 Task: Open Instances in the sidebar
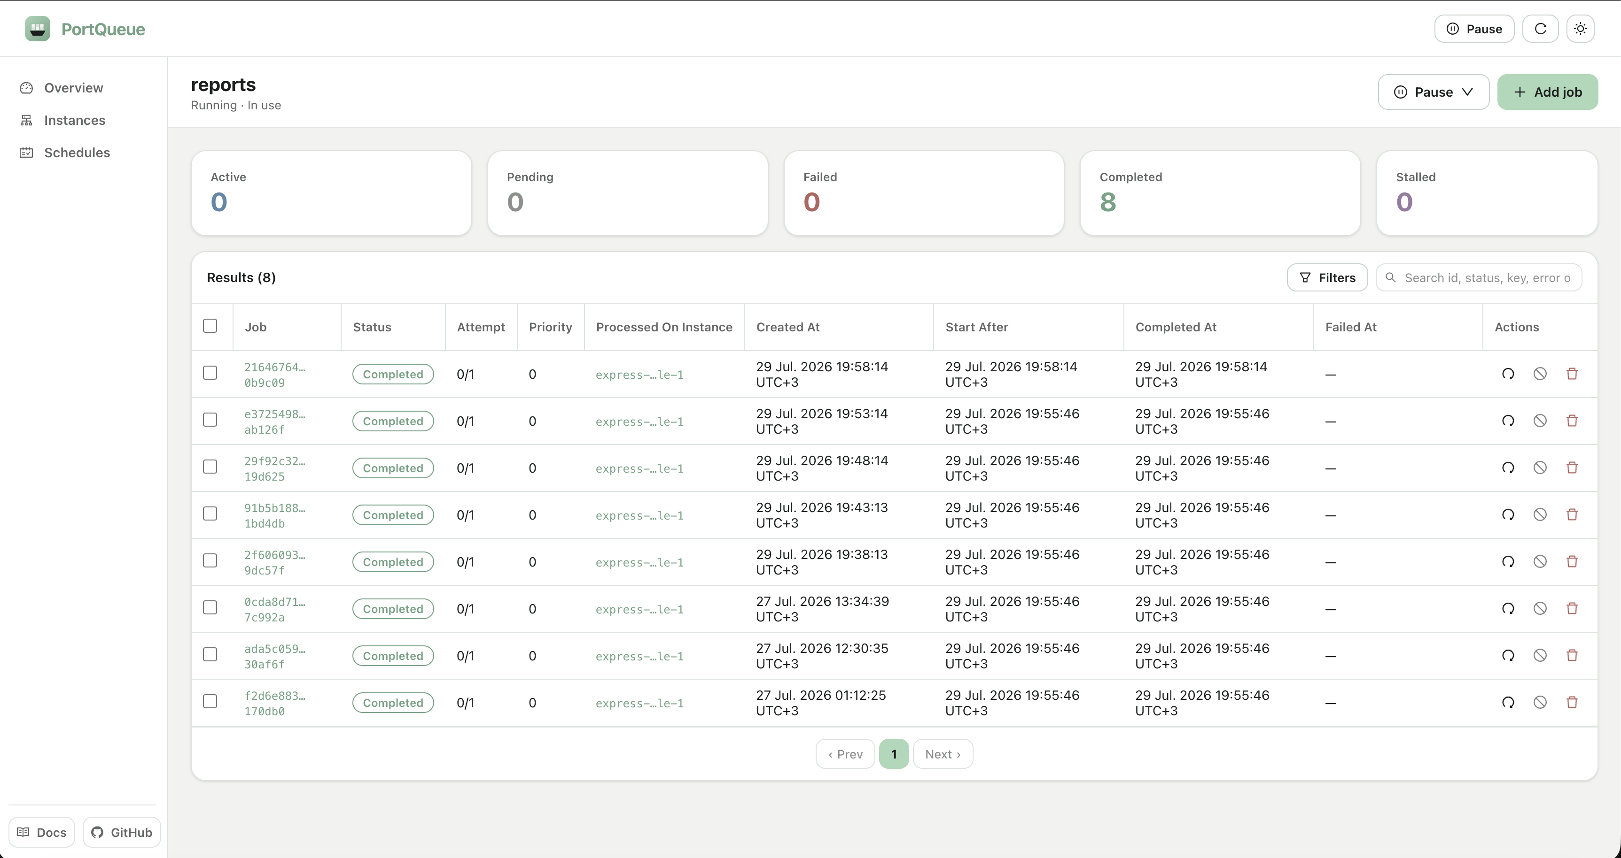(x=74, y=120)
